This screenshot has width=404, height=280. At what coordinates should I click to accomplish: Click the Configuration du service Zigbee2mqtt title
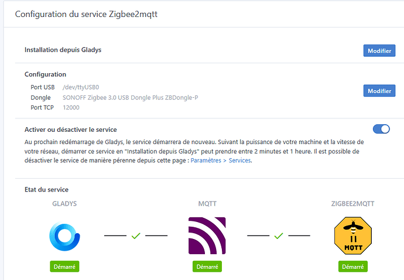pos(85,14)
